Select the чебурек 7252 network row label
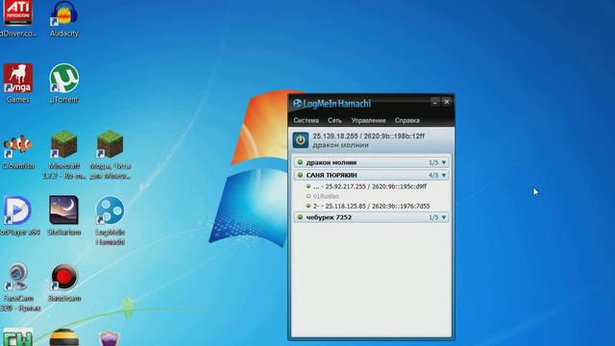The height and width of the screenshot is (346, 615). 329,217
